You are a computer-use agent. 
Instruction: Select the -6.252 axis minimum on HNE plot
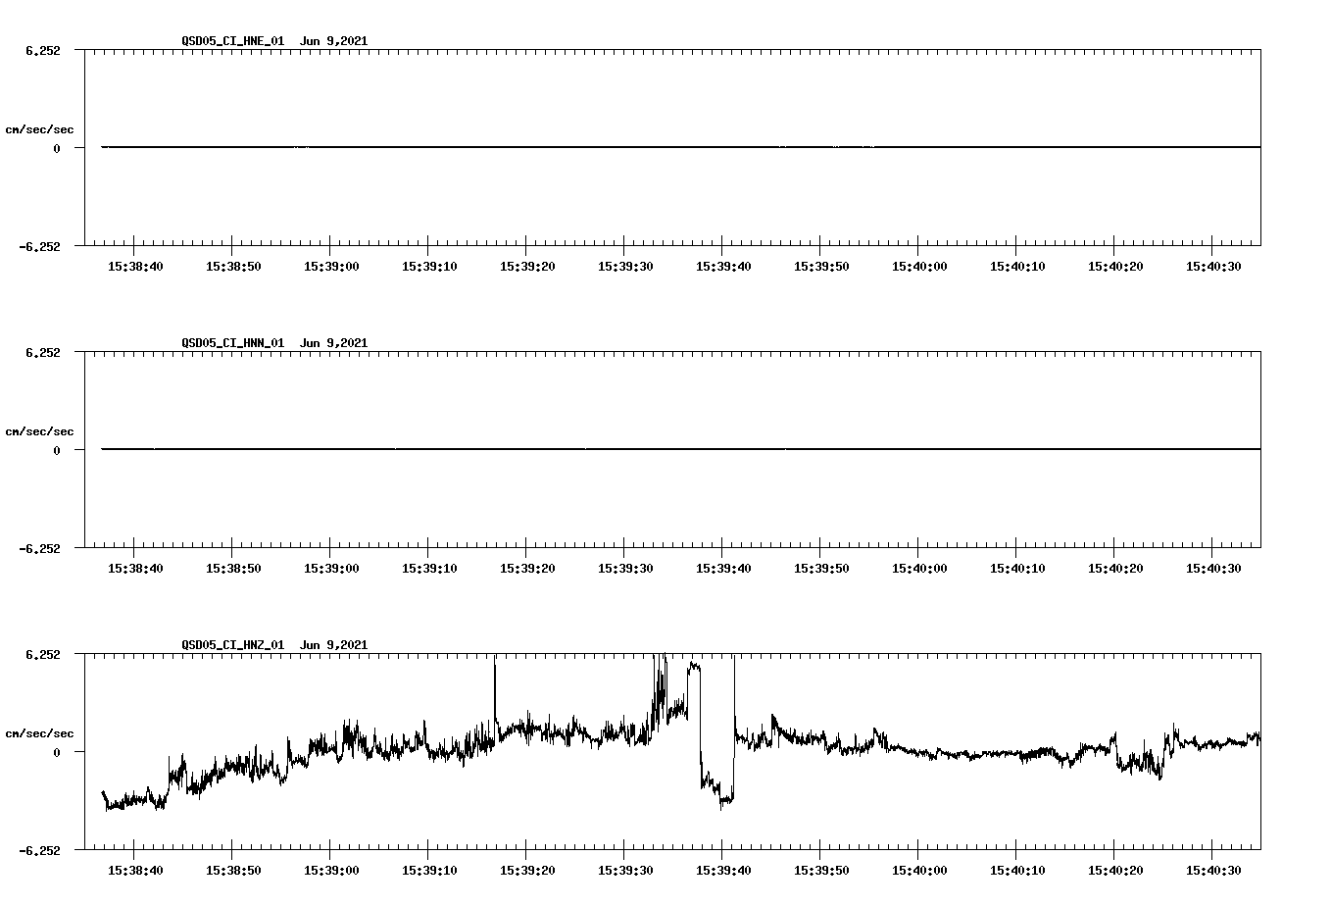tap(39, 247)
